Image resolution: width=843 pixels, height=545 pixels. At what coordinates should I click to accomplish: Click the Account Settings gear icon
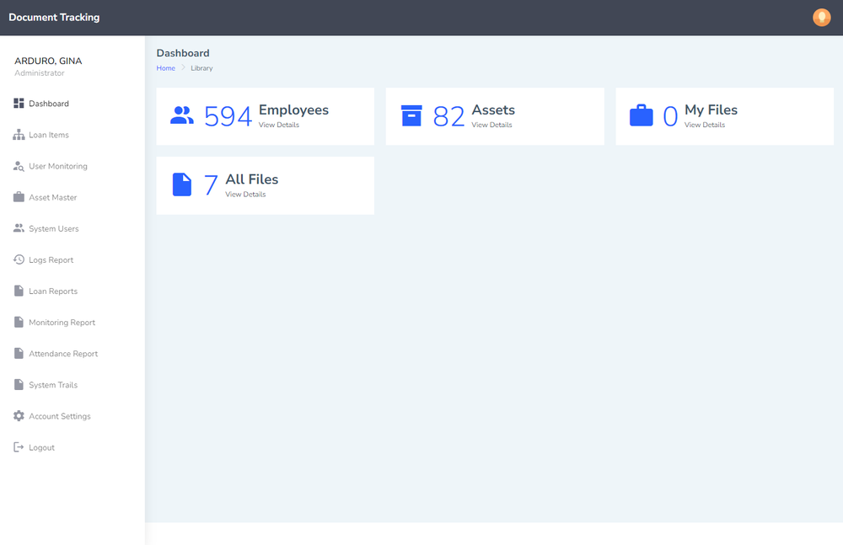tap(19, 415)
